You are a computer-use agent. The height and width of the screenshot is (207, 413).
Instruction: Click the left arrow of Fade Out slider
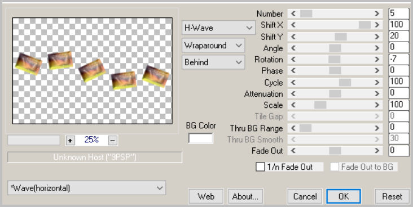tap(293, 151)
